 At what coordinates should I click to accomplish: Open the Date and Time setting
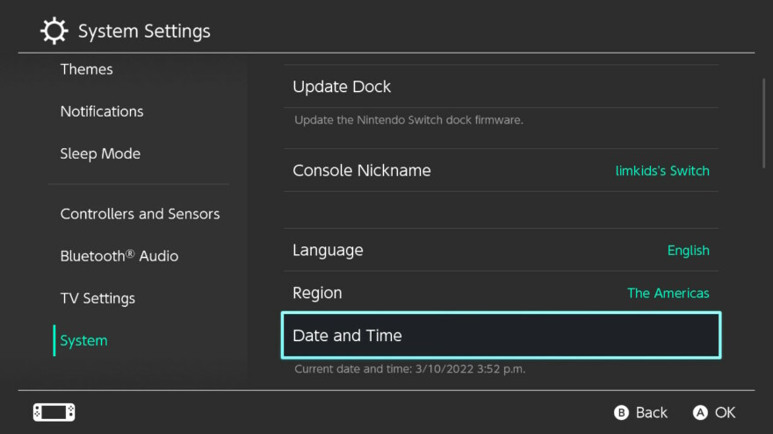pos(501,335)
